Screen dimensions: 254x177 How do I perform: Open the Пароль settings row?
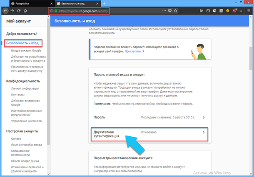[150, 117]
